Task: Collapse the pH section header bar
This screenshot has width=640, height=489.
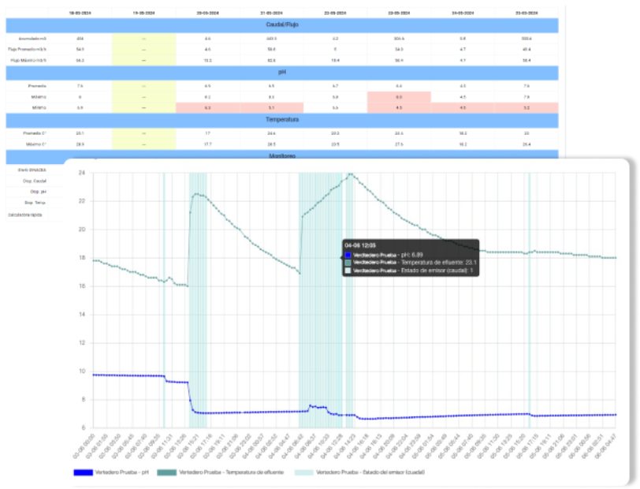Action: tap(282, 72)
